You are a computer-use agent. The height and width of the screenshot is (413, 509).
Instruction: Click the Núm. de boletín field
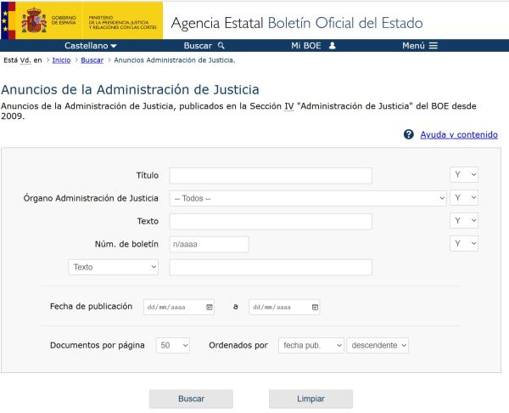[209, 244]
